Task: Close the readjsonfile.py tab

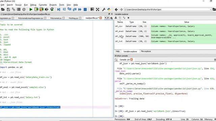Action: tap(101, 18)
